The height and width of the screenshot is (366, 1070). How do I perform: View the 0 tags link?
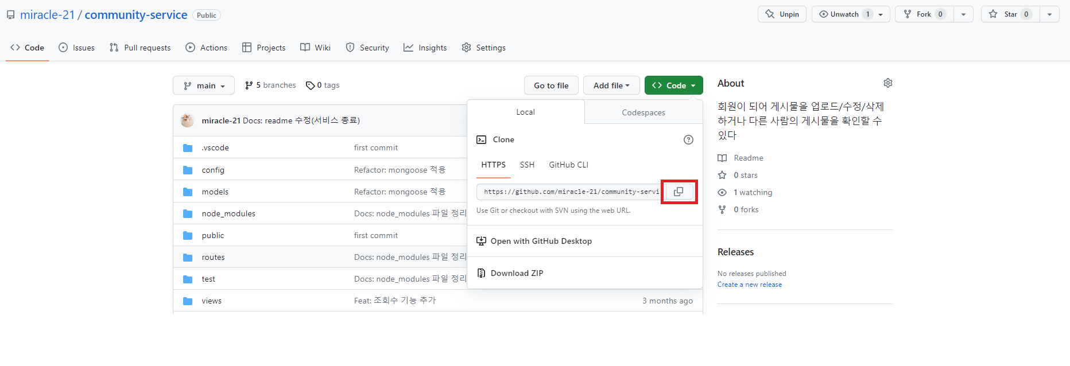(x=323, y=85)
